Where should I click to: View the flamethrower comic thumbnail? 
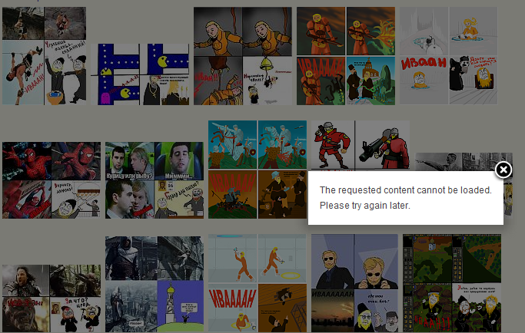pos(346,56)
